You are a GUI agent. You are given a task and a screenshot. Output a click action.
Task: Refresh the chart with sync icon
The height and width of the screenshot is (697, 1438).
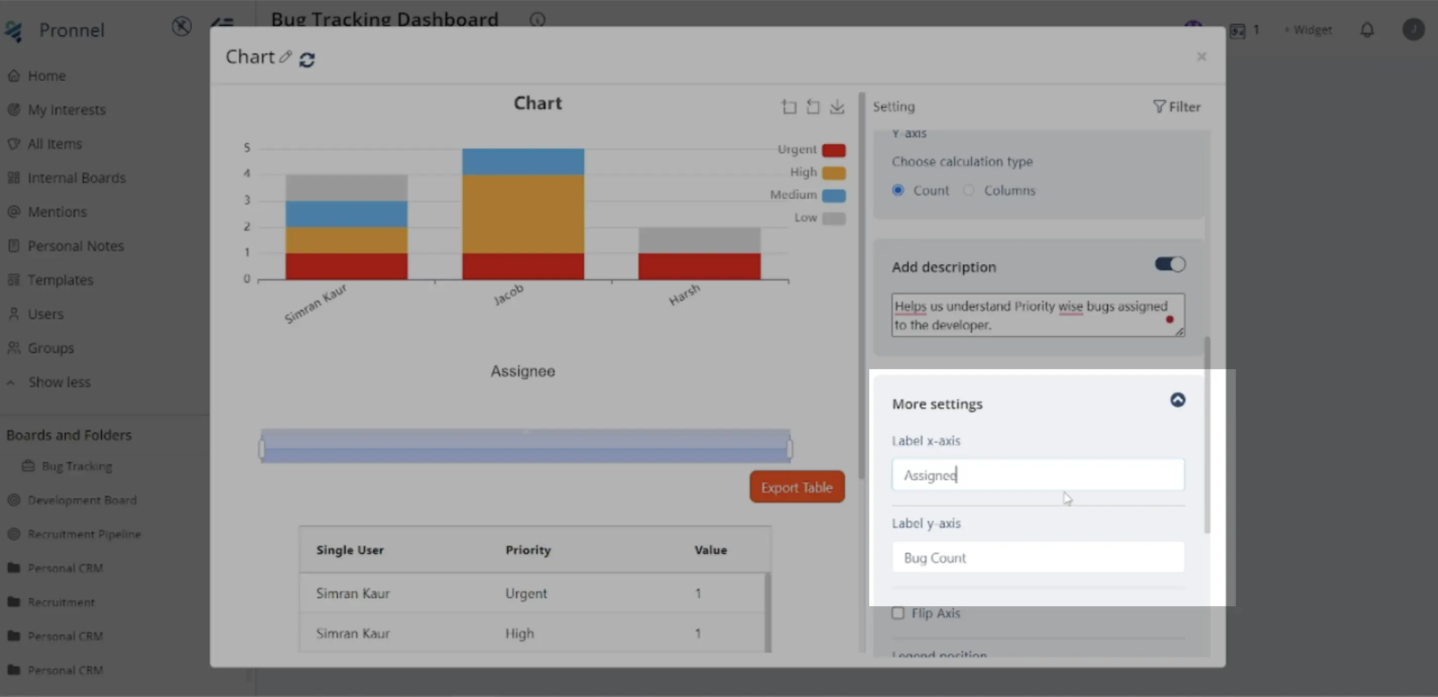[x=307, y=59]
